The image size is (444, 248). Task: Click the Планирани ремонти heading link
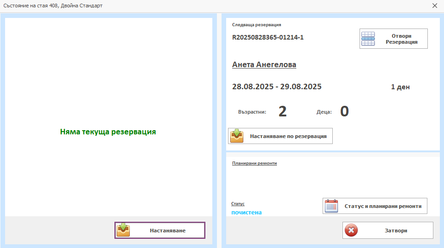tap(254, 163)
